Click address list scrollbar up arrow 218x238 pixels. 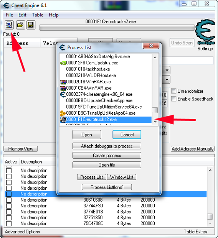[210, 170]
